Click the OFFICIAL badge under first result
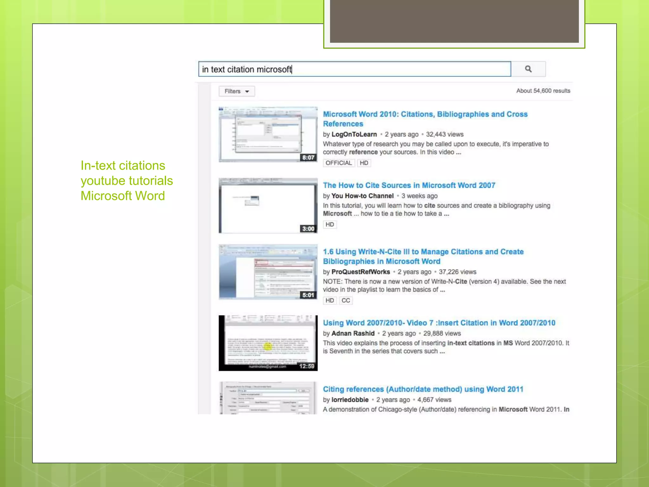Screen dimensions: 649x487 [338, 163]
